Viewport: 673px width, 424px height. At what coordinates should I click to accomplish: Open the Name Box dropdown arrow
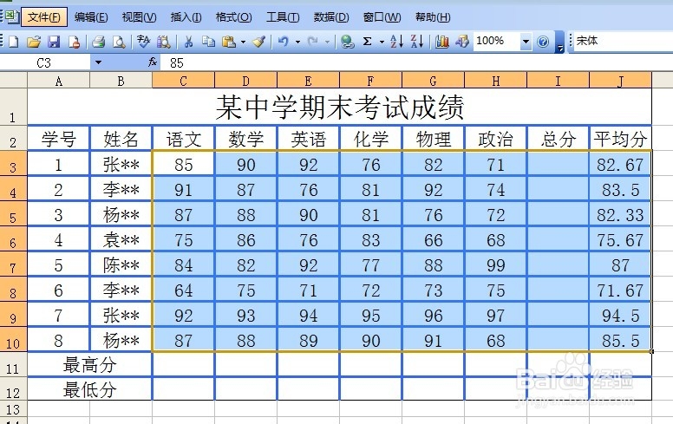[x=98, y=62]
